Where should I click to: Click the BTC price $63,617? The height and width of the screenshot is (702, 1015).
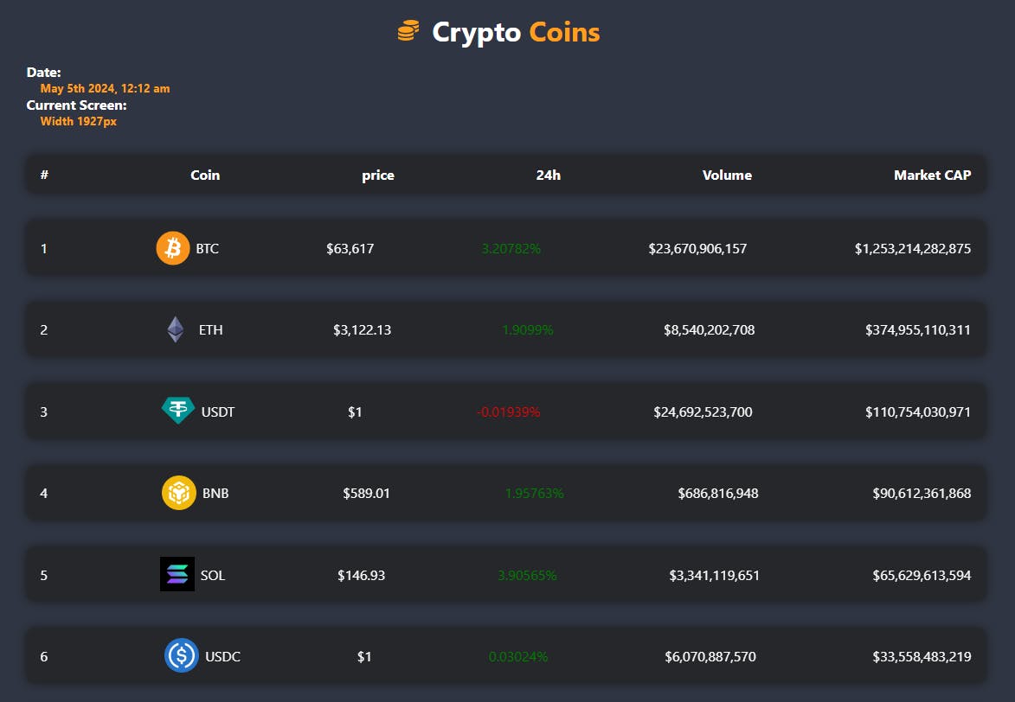pyautogui.click(x=350, y=248)
